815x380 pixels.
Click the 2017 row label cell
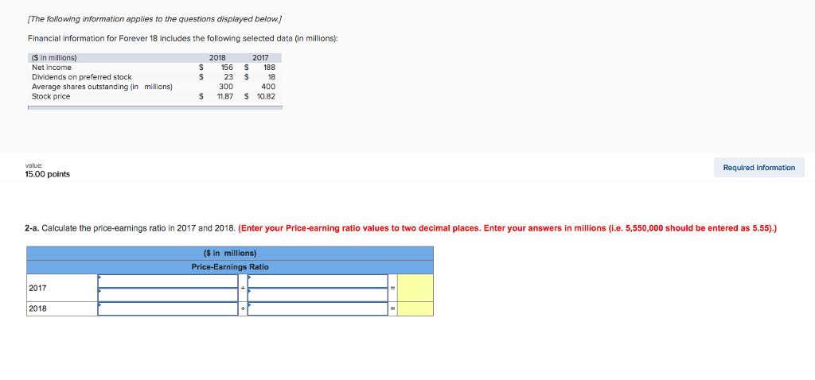click(x=62, y=288)
